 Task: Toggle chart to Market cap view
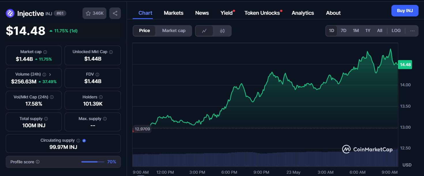point(174,31)
